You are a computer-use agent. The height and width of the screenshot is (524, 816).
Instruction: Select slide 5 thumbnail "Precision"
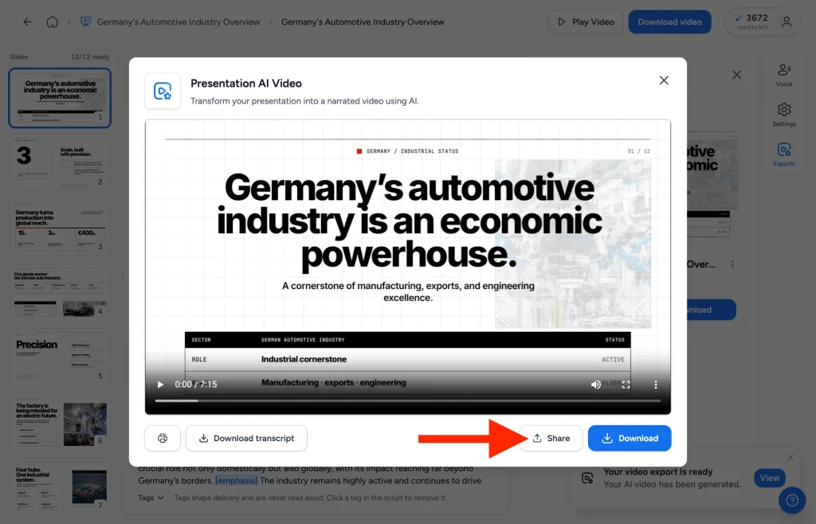[60, 357]
